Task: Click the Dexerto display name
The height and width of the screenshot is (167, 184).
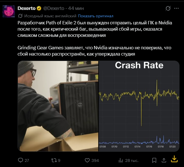Action: pyautogui.click(x=26, y=9)
